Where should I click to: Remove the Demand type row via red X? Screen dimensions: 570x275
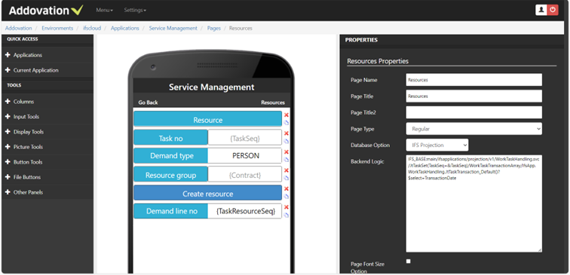(x=286, y=152)
